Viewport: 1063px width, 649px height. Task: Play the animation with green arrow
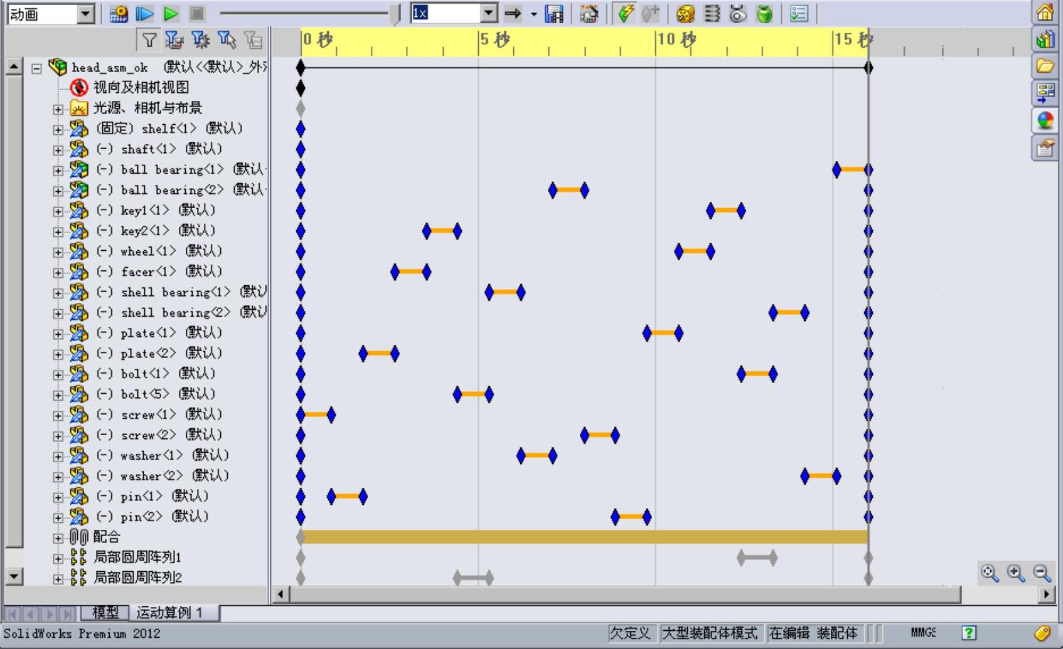(170, 14)
